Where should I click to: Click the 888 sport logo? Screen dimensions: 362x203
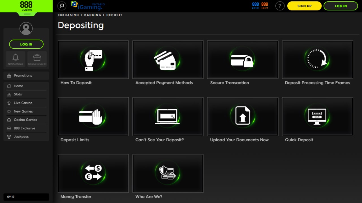click(265, 6)
